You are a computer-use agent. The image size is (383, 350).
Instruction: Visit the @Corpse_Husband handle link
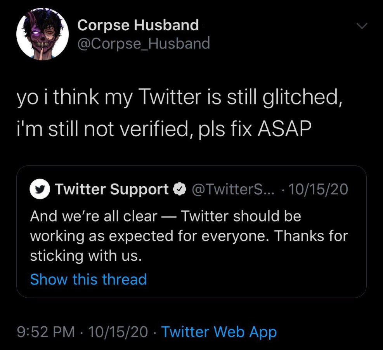[144, 43]
